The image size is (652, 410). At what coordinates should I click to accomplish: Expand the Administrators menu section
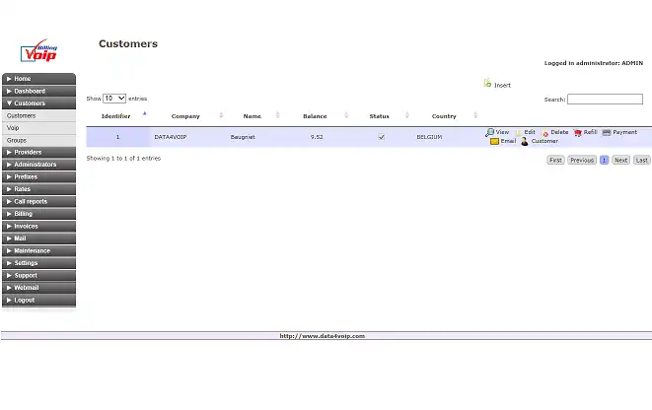click(38, 165)
